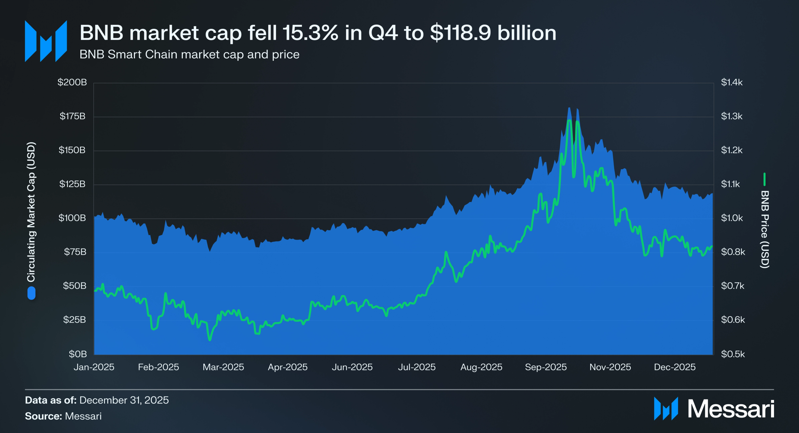The image size is (799, 433).
Task: Click the Data as of December 31, 2025 text
Action: coord(97,400)
